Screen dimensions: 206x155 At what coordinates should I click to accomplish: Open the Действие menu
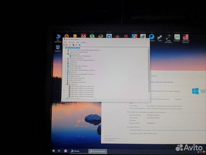click(x=72, y=42)
